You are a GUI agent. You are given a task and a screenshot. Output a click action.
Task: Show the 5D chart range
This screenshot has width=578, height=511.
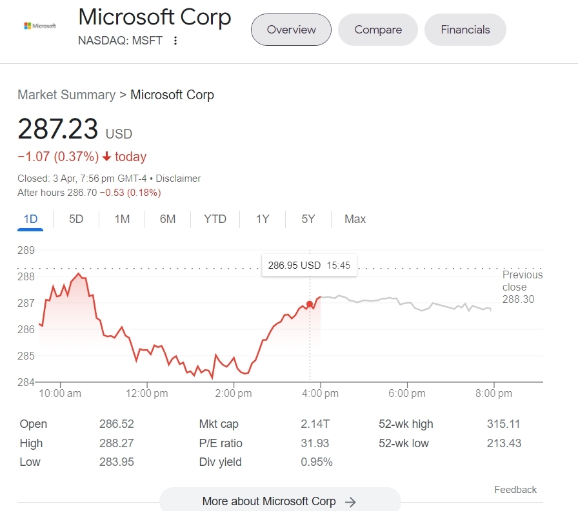[x=76, y=219]
